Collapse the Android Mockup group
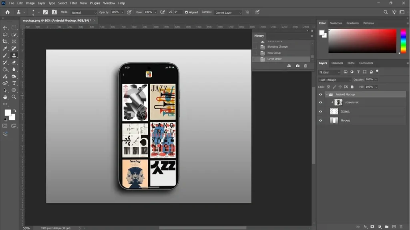Viewport: 410px width, 230px height. [327, 94]
